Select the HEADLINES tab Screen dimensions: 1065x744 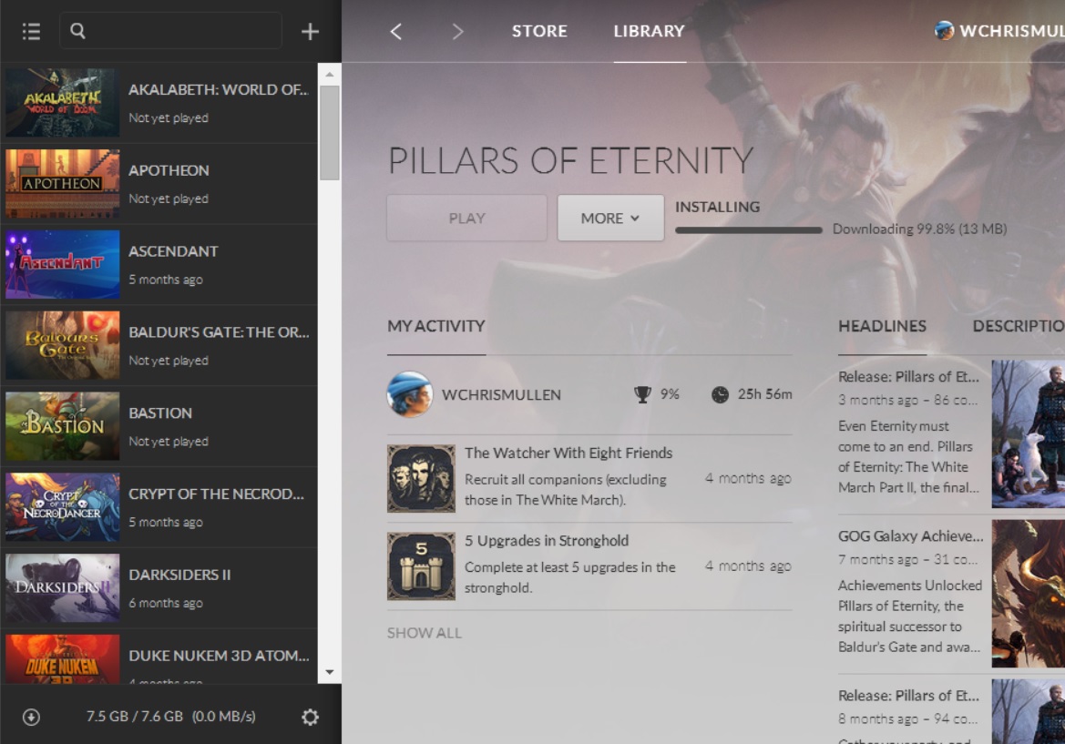pos(882,327)
